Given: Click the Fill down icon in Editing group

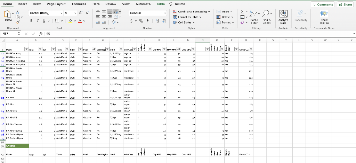Looking at the screenshot, I should [242, 17].
